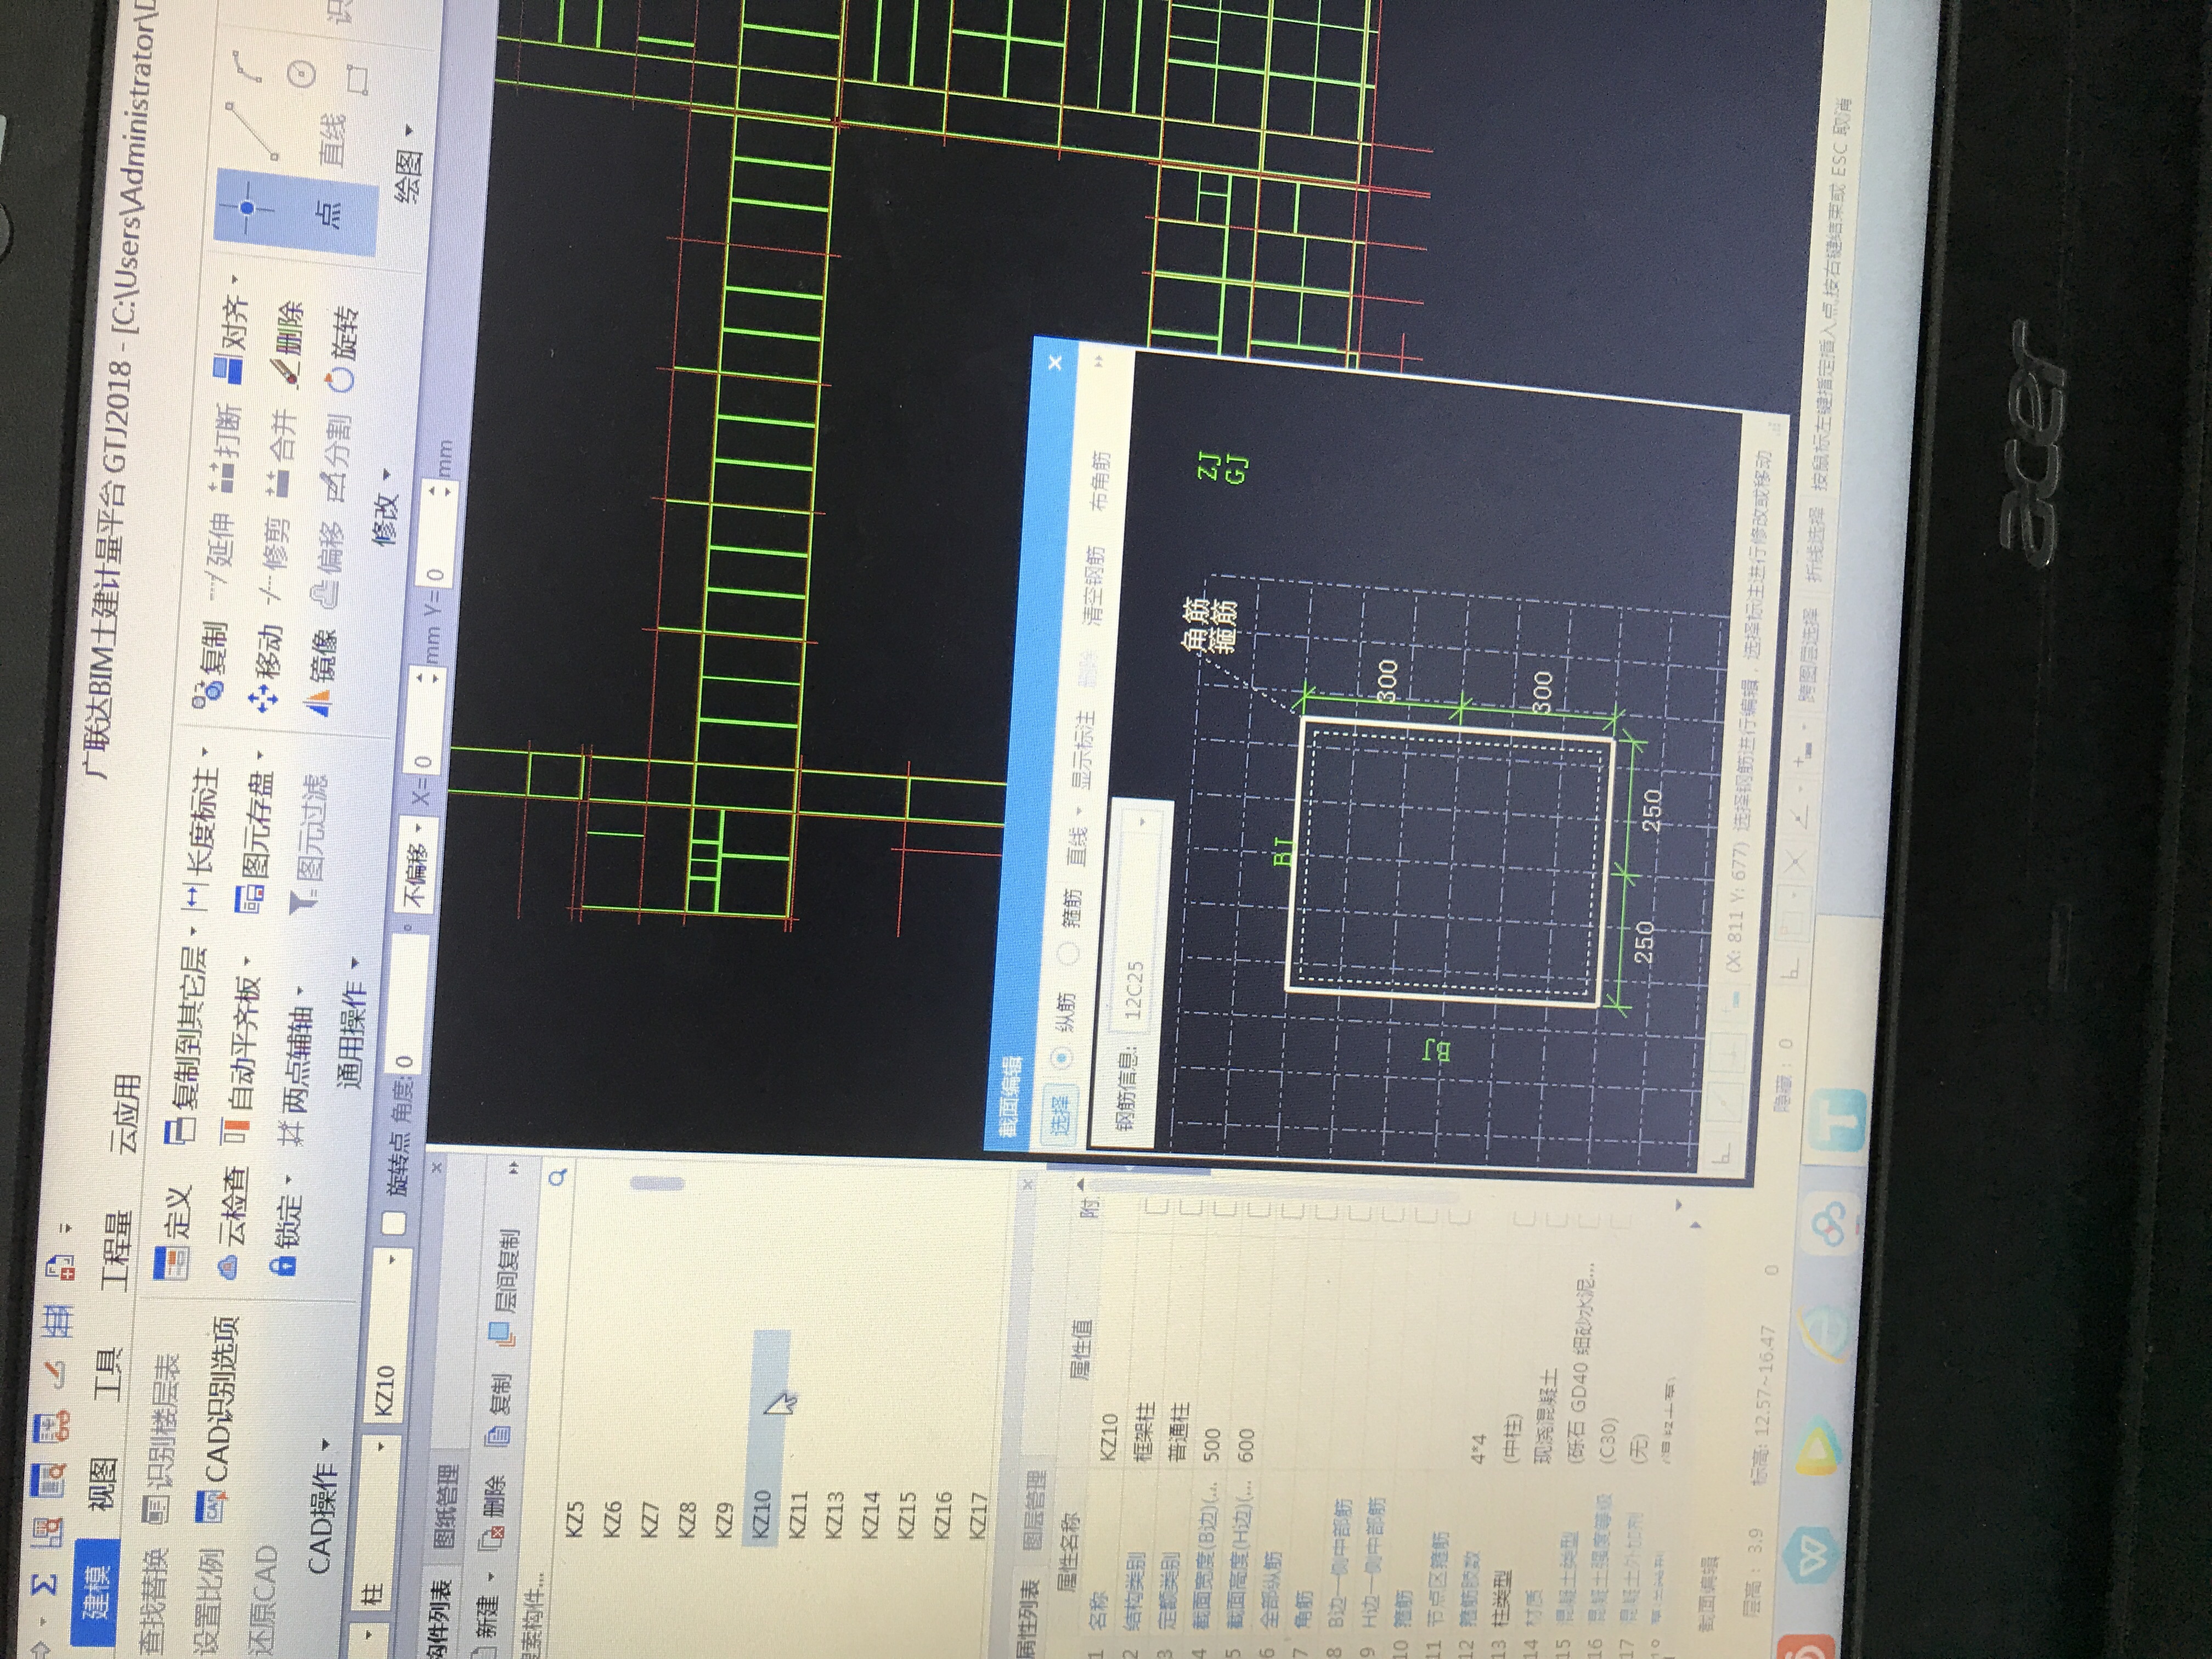The image size is (2212, 1659).
Task: Click the 合并 (merge) tool
Action: 282,454
